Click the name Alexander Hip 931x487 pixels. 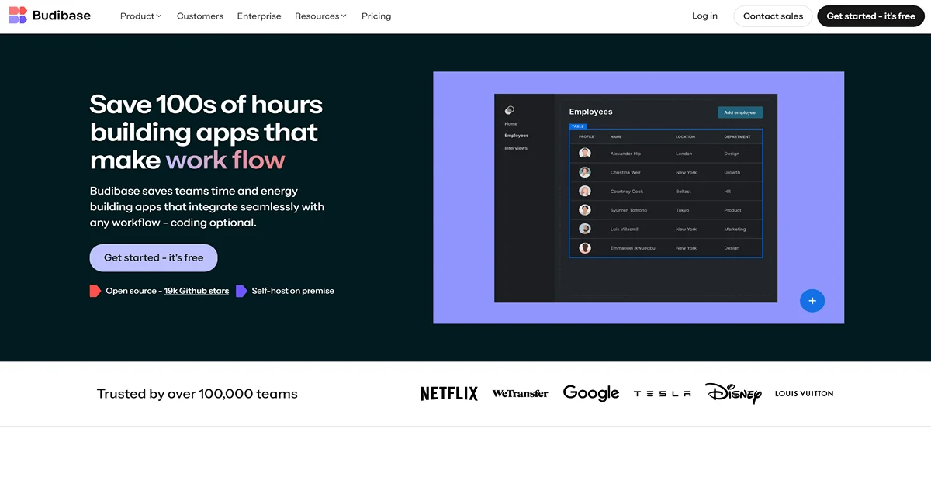click(x=625, y=154)
